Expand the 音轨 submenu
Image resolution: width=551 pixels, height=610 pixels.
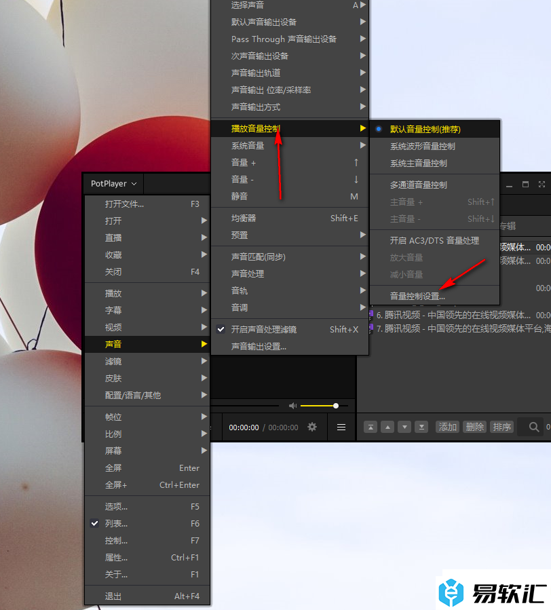pos(290,291)
